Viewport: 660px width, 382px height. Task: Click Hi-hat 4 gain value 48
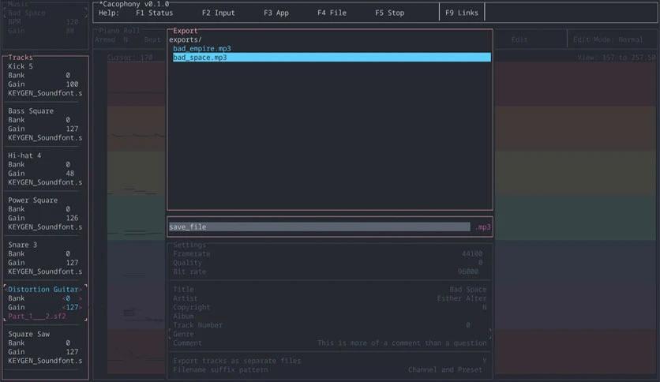[x=70, y=174]
